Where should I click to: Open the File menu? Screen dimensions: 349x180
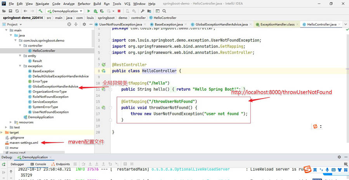[x=11, y=4]
